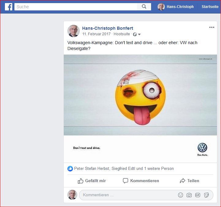Open the Hootsuite source link

pos(122,34)
